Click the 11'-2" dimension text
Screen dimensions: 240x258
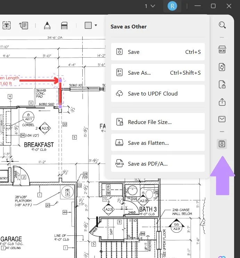tap(42, 162)
